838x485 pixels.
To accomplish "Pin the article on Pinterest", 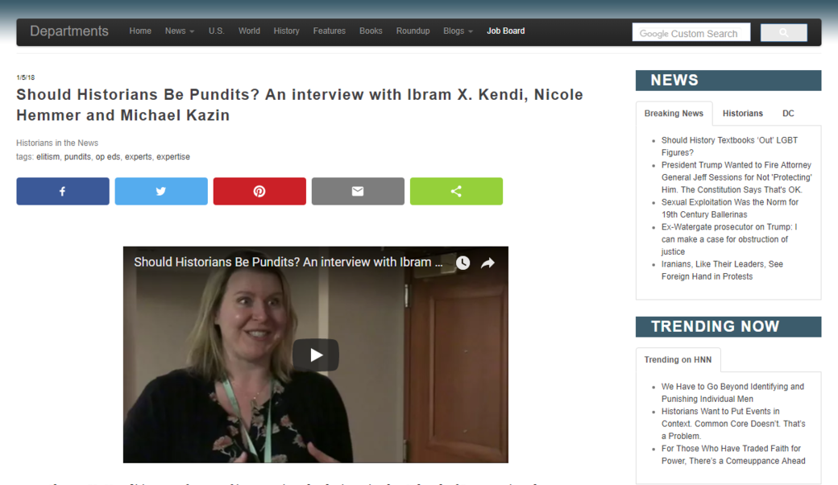I will 259,192.
